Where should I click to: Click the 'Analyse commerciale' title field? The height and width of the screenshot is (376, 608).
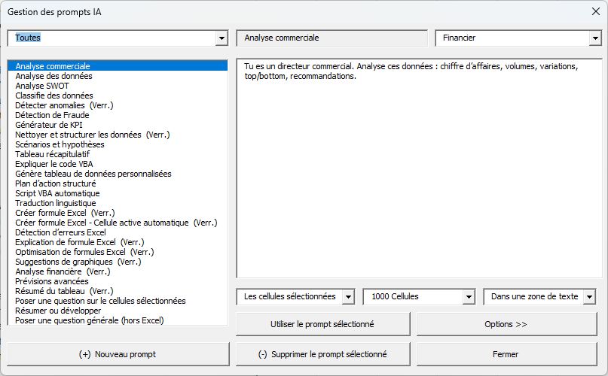[331, 38]
